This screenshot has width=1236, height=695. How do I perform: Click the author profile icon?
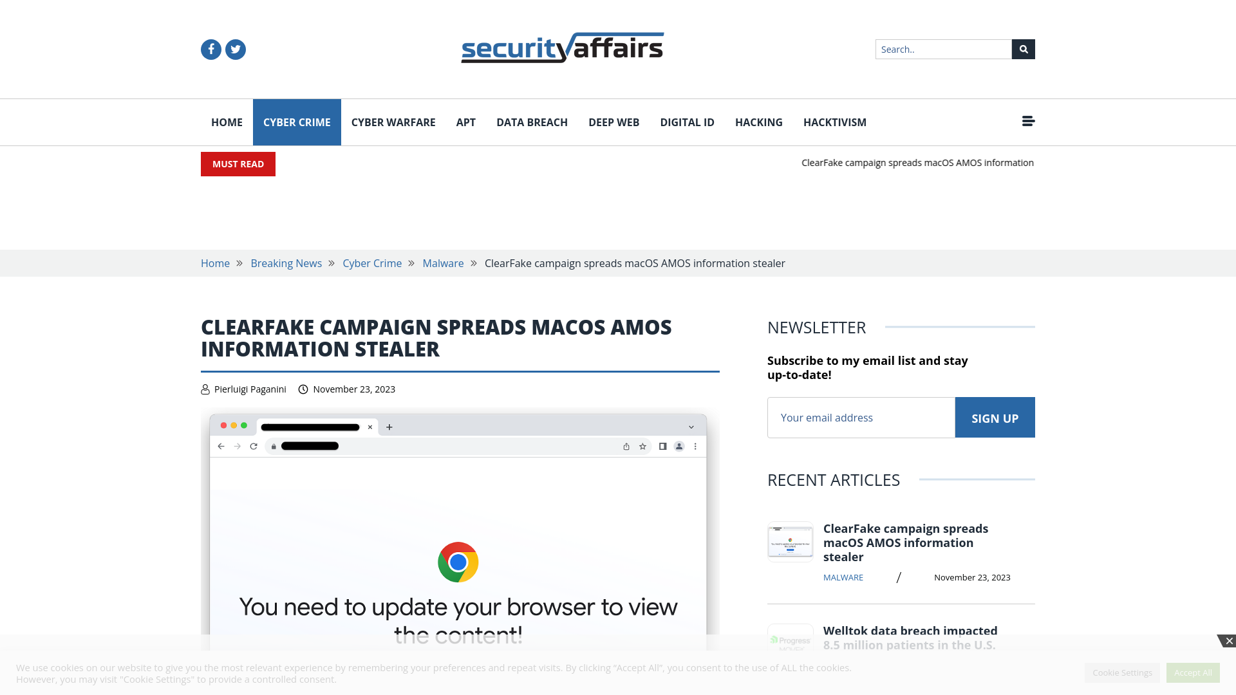(205, 389)
